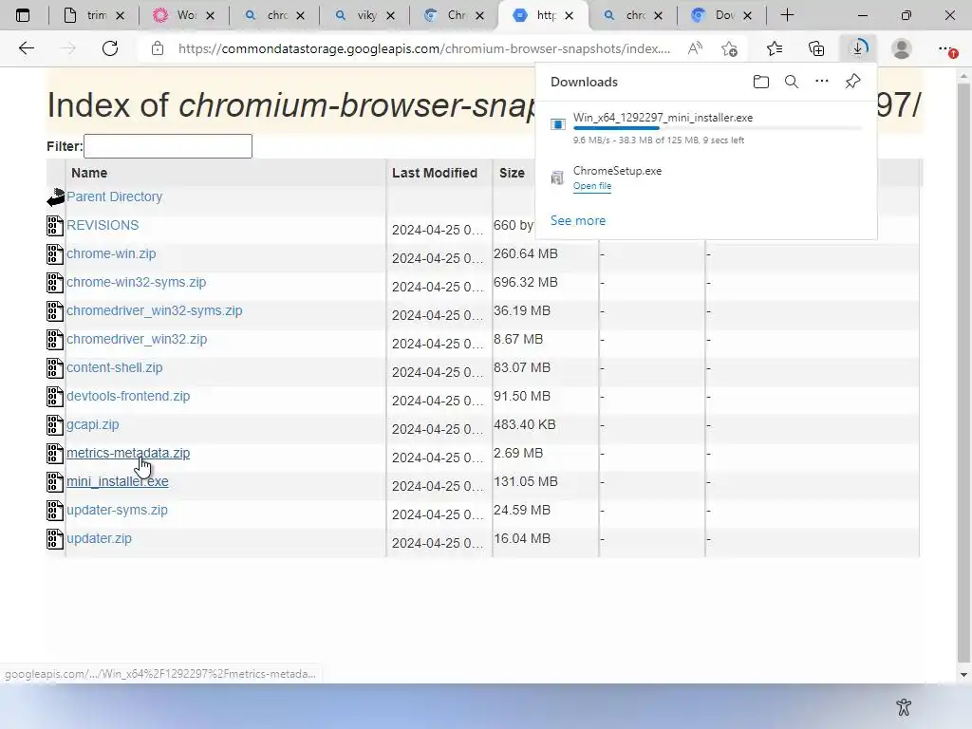Open more options in the Downloads panel
Screen dimensions: 972x729
pos(822,82)
